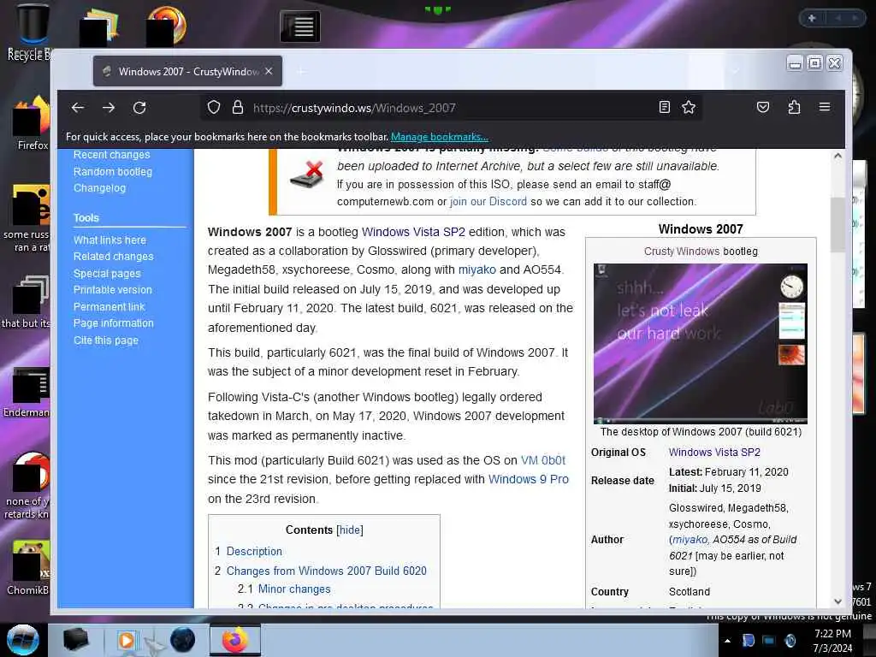Open the black box taskbar icon
The height and width of the screenshot is (657, 876).
pyautogui.click(x=76, y=640)
